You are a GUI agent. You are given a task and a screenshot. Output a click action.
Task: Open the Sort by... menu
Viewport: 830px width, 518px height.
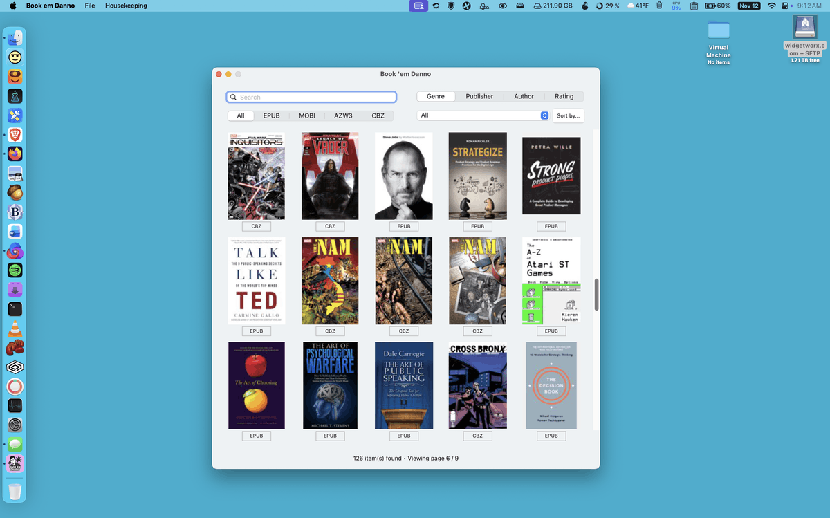[x=568, y=115]
